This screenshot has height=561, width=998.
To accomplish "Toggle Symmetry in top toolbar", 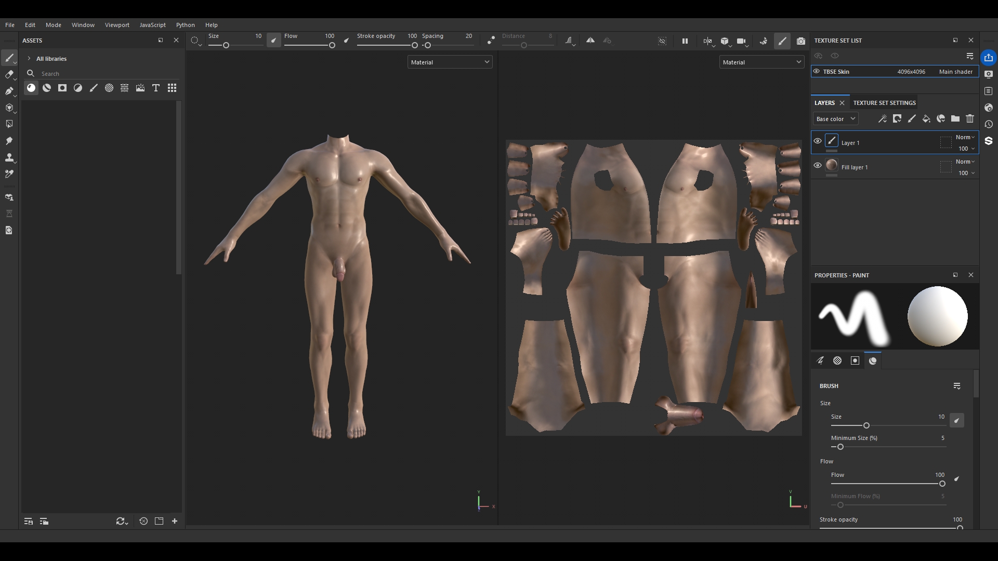I will (x=590, y=41).
